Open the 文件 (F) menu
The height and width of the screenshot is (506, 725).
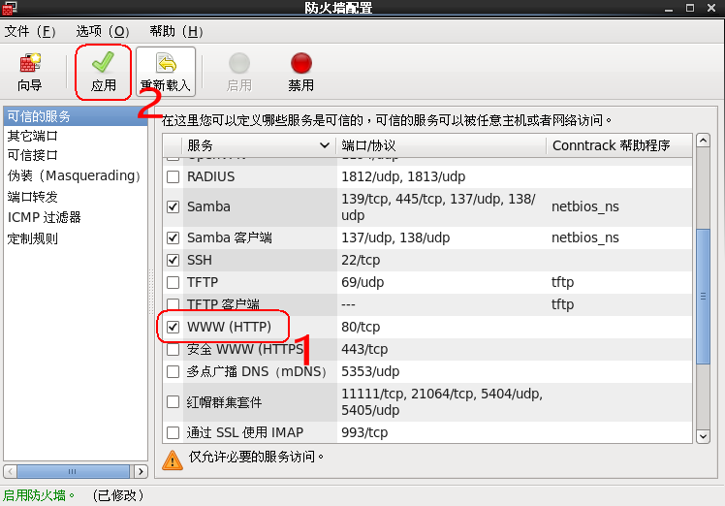tap(30, 31)
